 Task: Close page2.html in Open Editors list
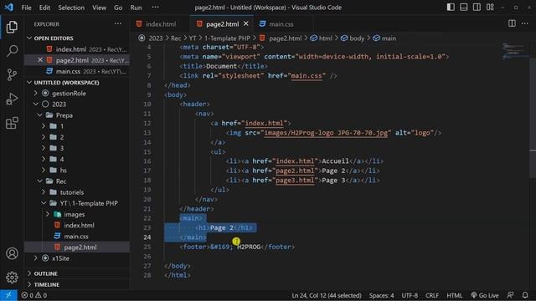40,60
